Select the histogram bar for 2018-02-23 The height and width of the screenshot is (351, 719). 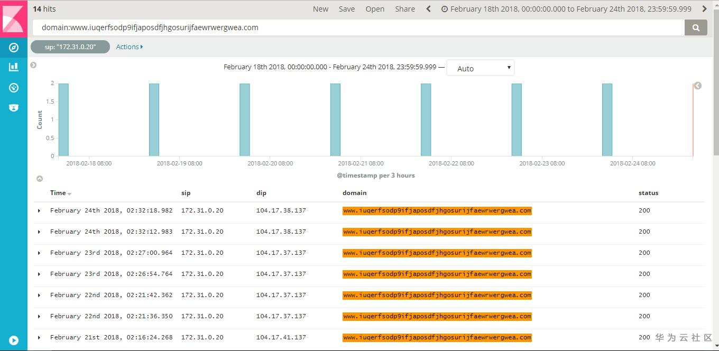click(517, 119)
